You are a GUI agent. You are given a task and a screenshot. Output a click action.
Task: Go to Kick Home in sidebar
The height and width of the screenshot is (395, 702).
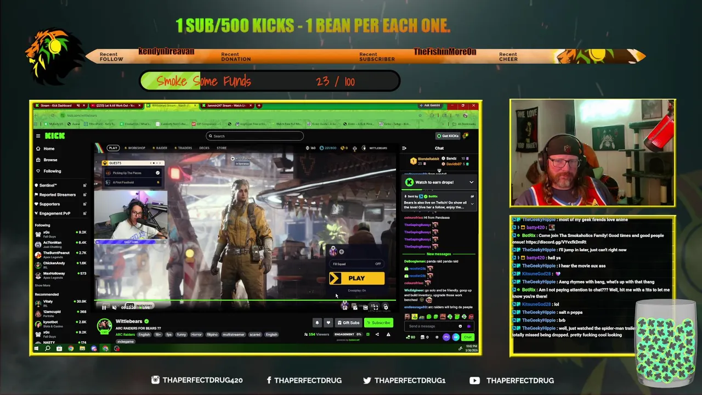click(45, 149)
